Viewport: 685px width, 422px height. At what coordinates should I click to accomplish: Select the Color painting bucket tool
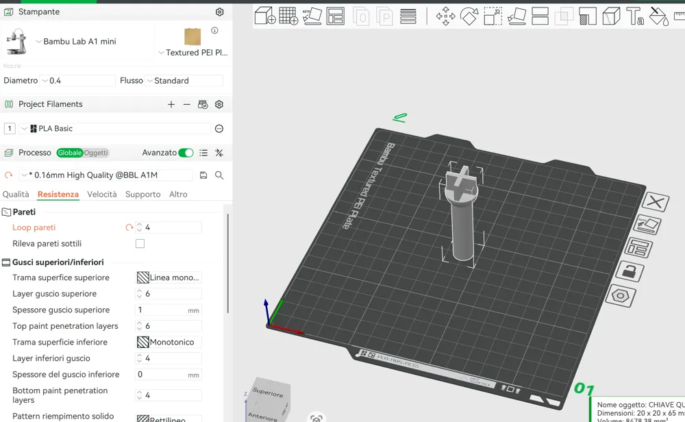pos(658,16)
